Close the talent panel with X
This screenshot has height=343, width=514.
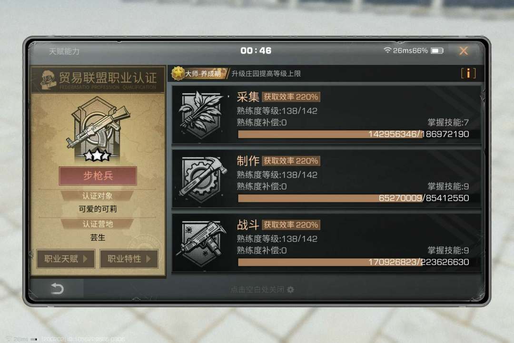464,51
